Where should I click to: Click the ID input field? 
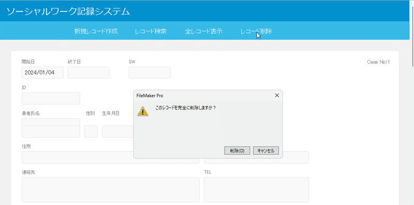click(51, 98)
